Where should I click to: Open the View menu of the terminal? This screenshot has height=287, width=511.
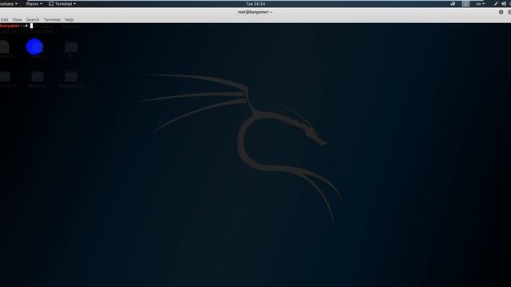click(17, 19)
